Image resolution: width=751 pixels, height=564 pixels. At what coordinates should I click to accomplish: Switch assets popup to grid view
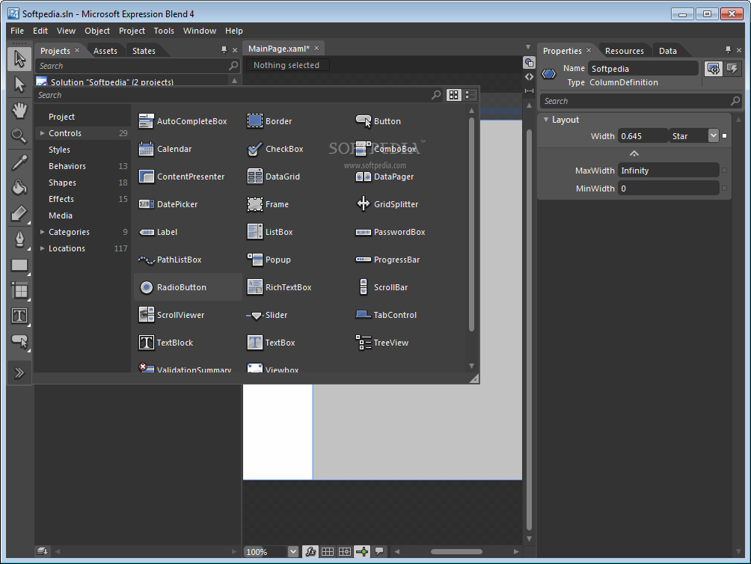tap(453, 95)
